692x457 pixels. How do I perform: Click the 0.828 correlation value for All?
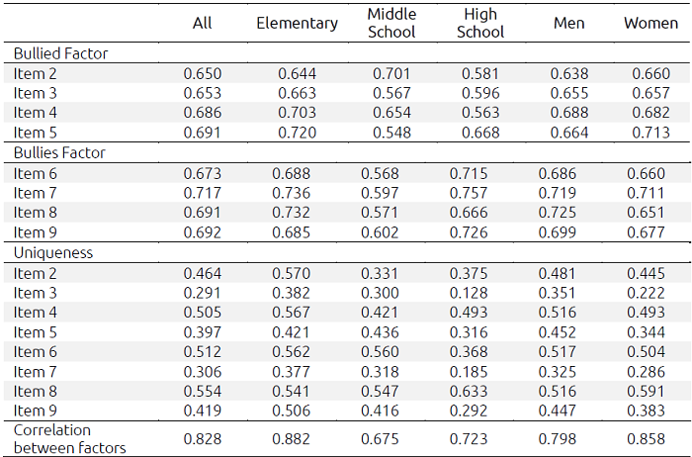(203, 438)
